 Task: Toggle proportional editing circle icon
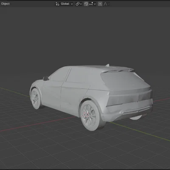100,4
